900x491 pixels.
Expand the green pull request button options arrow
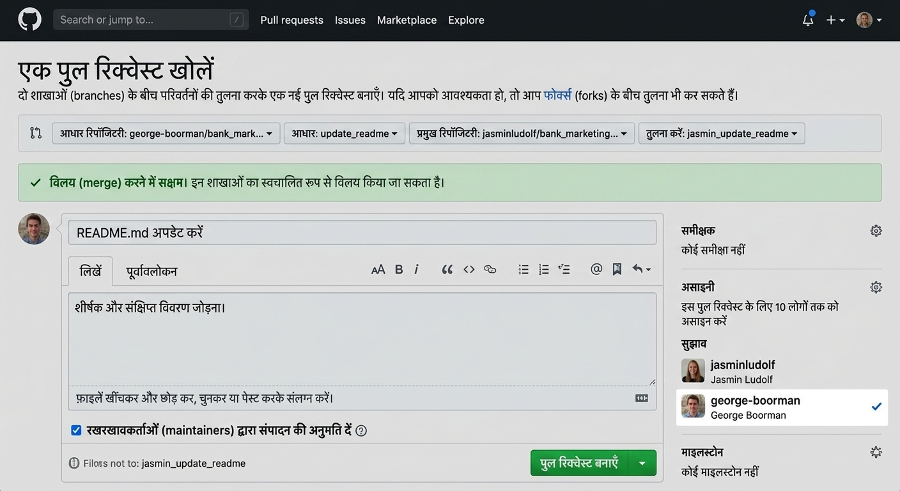pyautogui.click(x=642, y=463)
